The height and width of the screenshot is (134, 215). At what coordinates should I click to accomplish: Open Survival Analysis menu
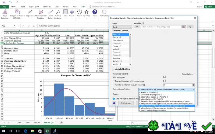[58, 14]
